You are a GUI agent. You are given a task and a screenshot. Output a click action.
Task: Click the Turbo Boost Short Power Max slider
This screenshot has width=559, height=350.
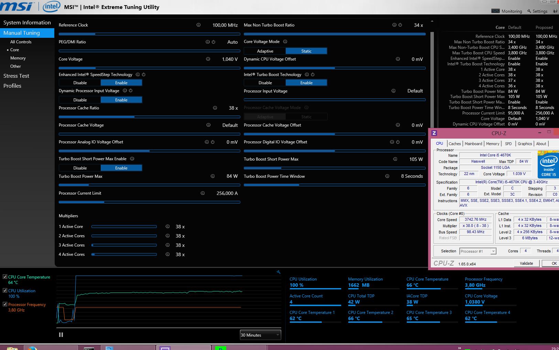pos(335,168)
